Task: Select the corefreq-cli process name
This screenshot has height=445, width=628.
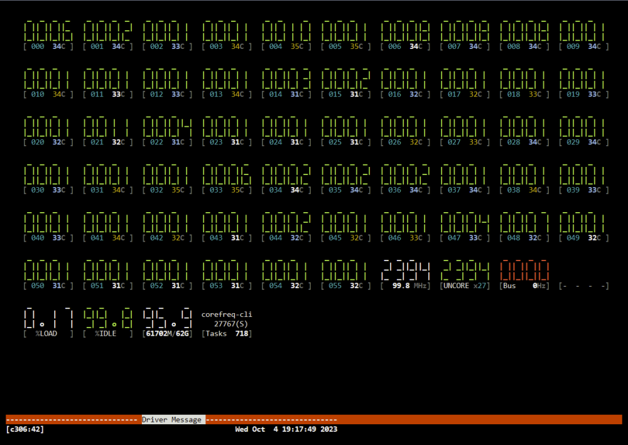Action: point(227,315)
